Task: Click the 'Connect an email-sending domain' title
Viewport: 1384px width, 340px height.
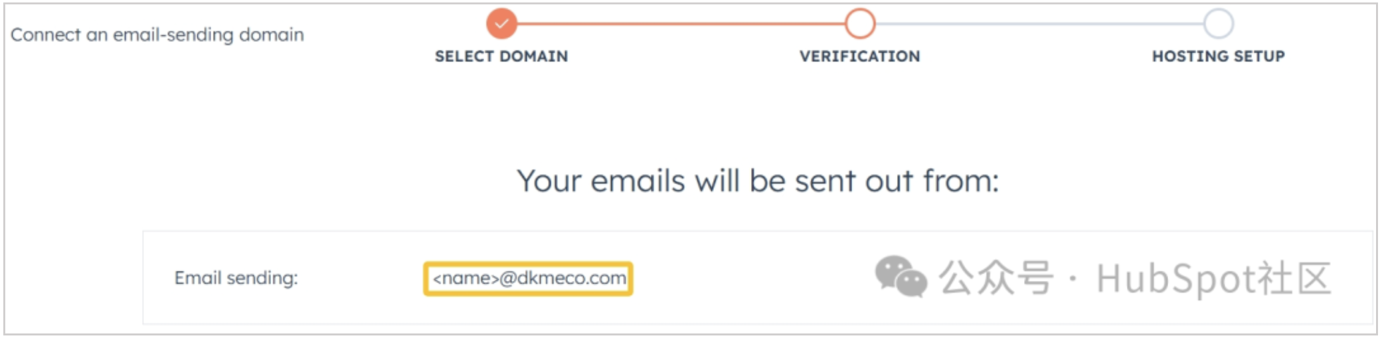Action: point(157,35)
